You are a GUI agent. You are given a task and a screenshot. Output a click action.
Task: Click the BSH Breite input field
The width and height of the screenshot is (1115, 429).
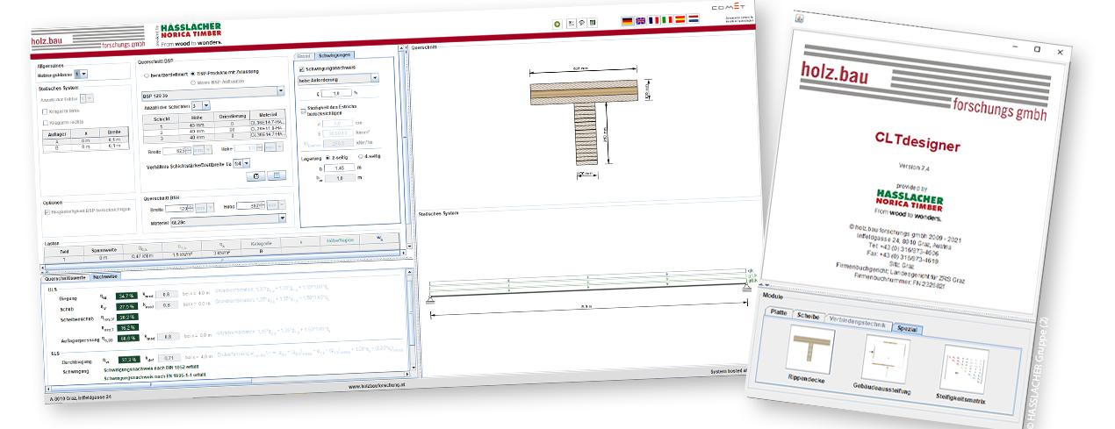tap(179, 208)
